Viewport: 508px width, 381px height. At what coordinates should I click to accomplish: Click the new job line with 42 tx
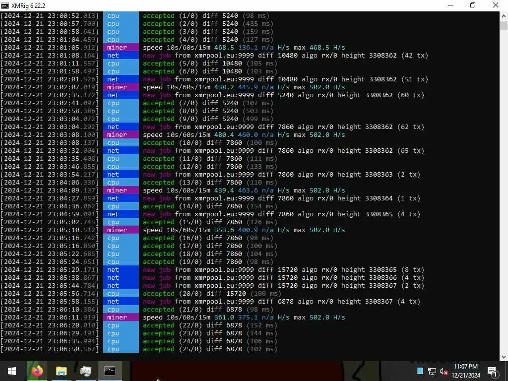click(214, 56)
